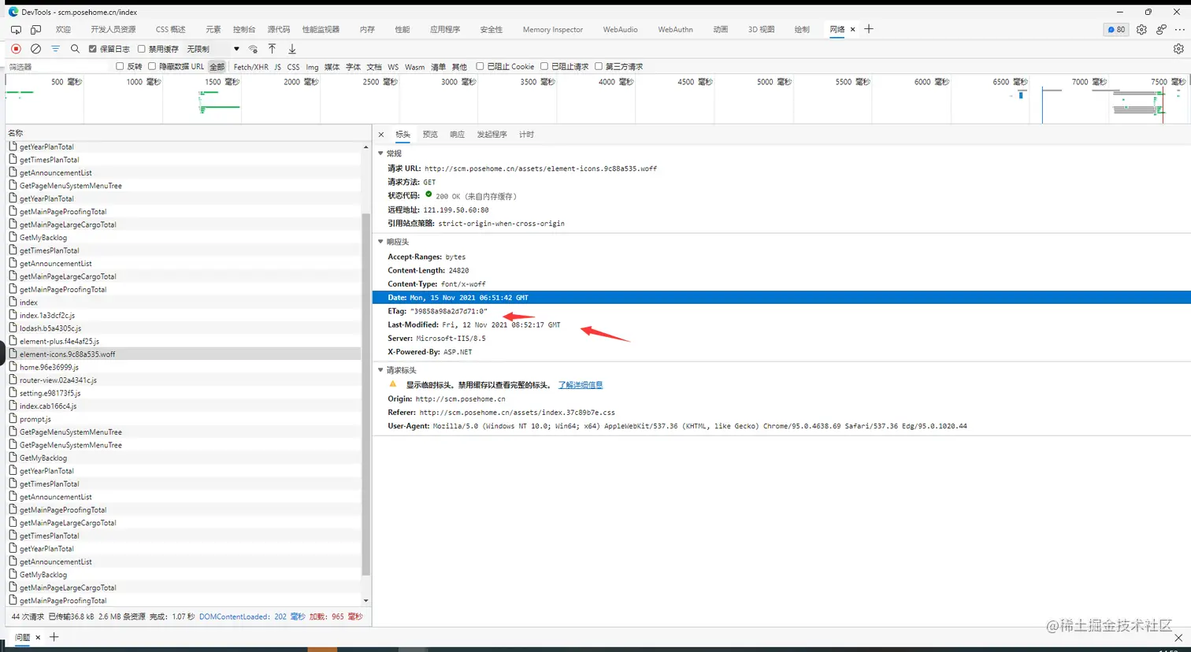Open the WebAuthn panel
The image size is (1191, 652).
[x=675, y=29]
